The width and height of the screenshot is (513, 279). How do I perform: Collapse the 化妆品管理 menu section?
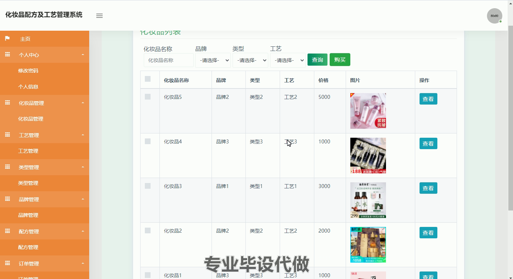(83, 103)
